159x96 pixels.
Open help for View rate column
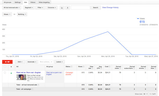(92, 68)
